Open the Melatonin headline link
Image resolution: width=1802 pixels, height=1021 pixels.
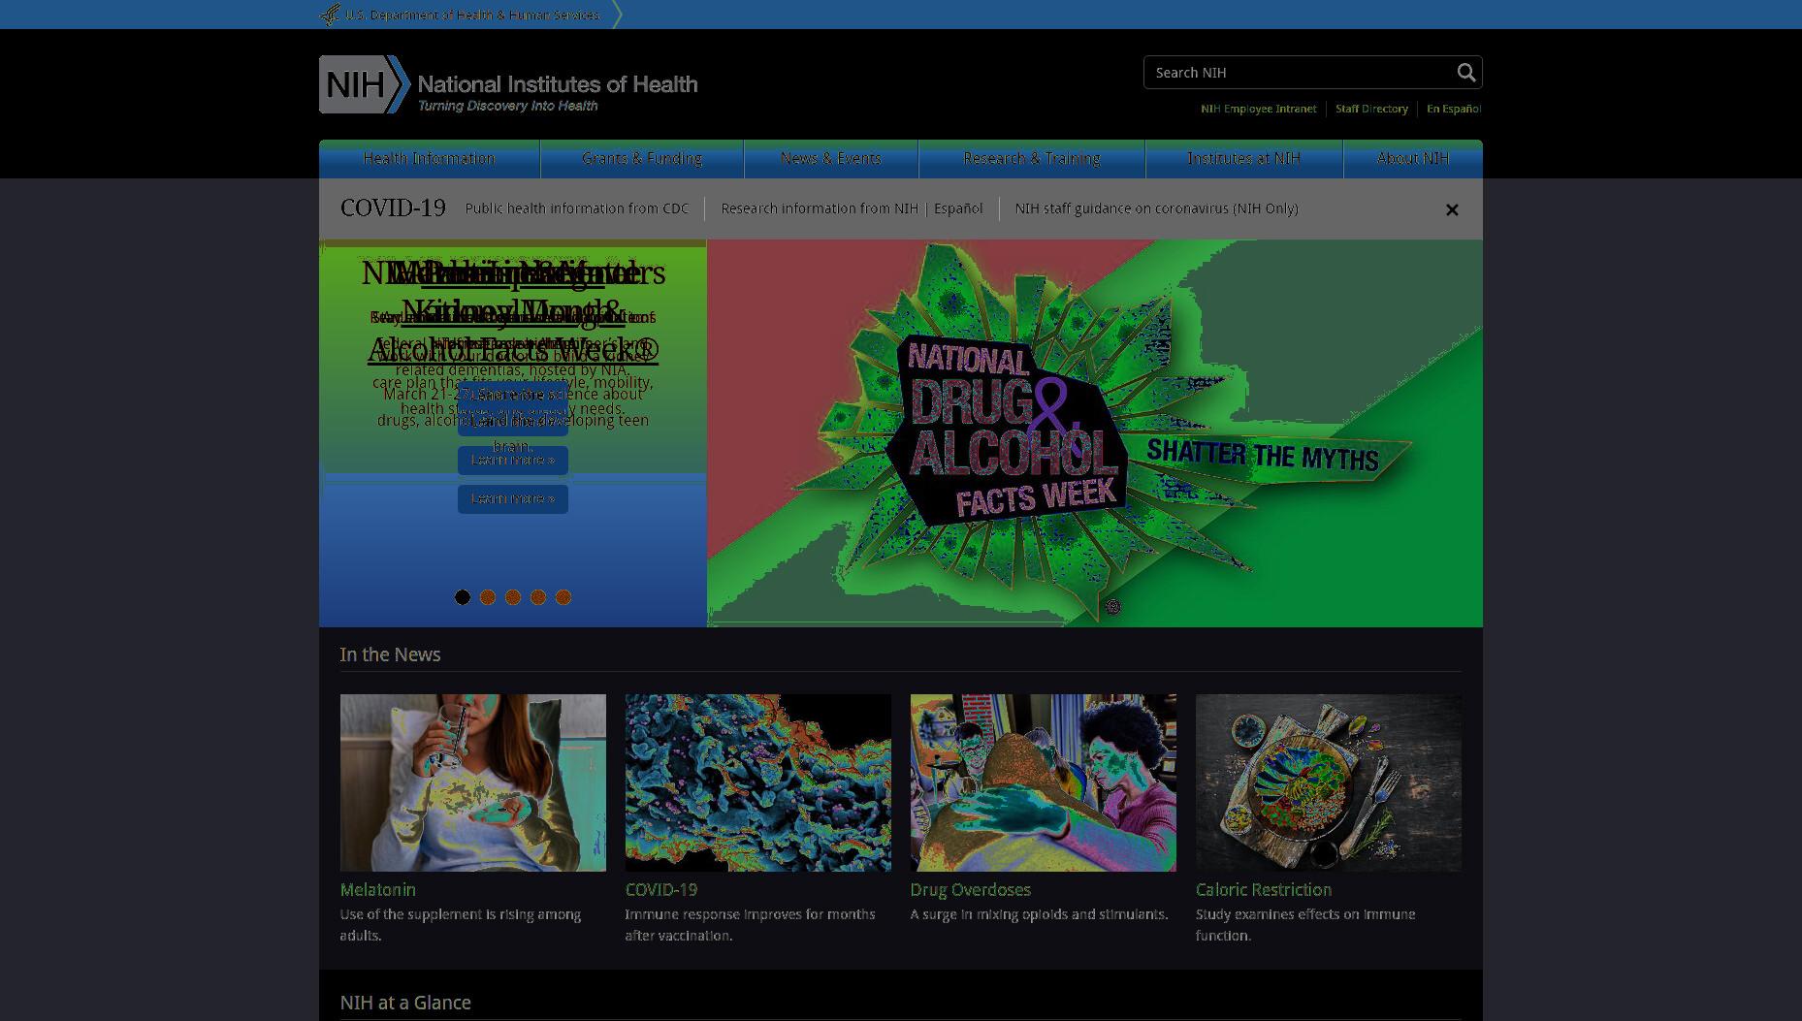[377, 889]
